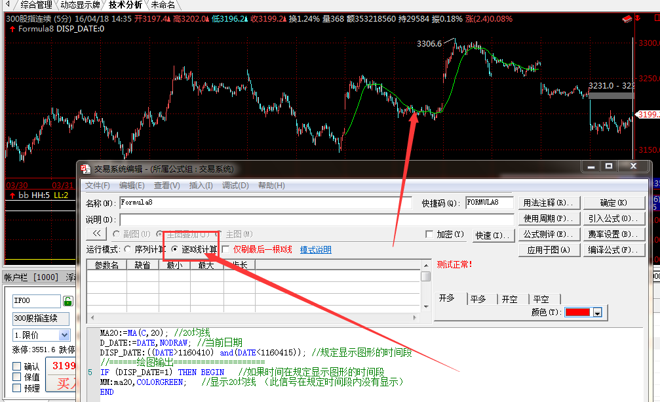This screenshot has width=660, height=402.
Task: Click the 用法注释 button
Action: [x=549, y=203]
